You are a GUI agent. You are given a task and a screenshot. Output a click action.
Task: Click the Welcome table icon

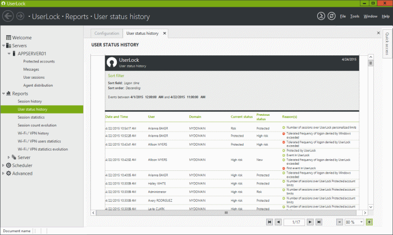tap(8, 38)
